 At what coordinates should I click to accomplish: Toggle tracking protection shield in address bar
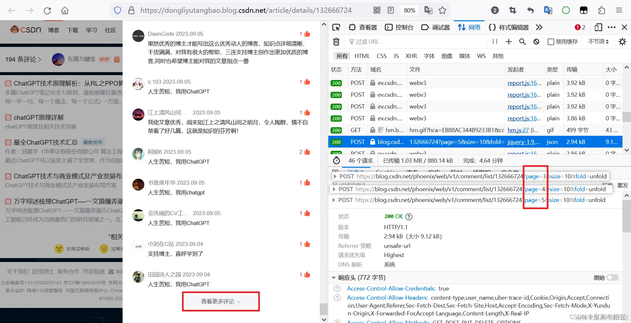[117, 10]
